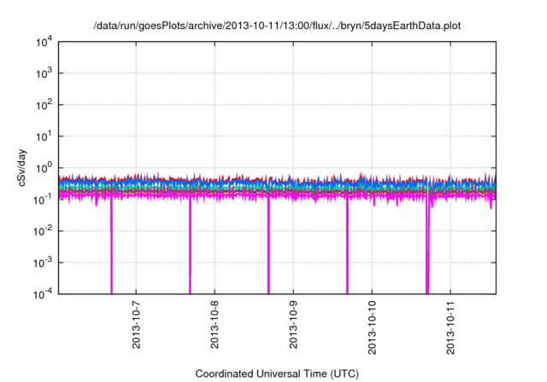Click the 2013-10-7 date label
Viewport: 547px width, 382px height.
tap(136, 325)
